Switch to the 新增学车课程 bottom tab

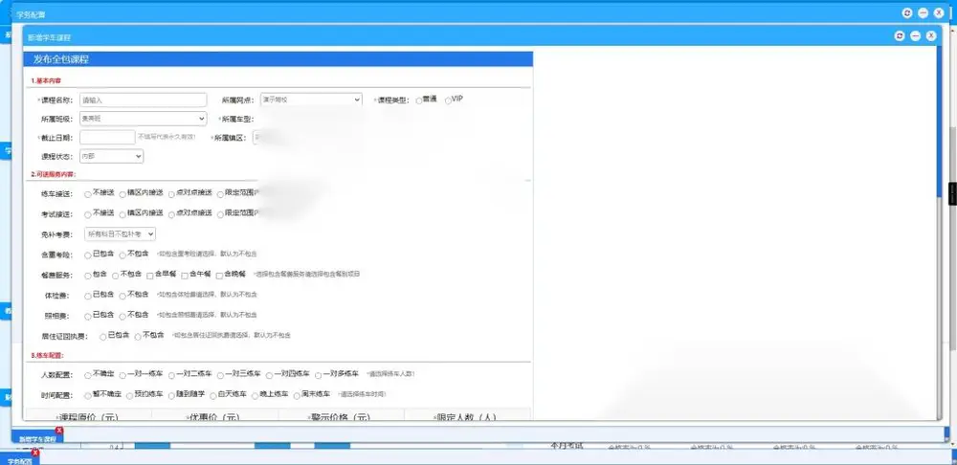coord(36,438)
